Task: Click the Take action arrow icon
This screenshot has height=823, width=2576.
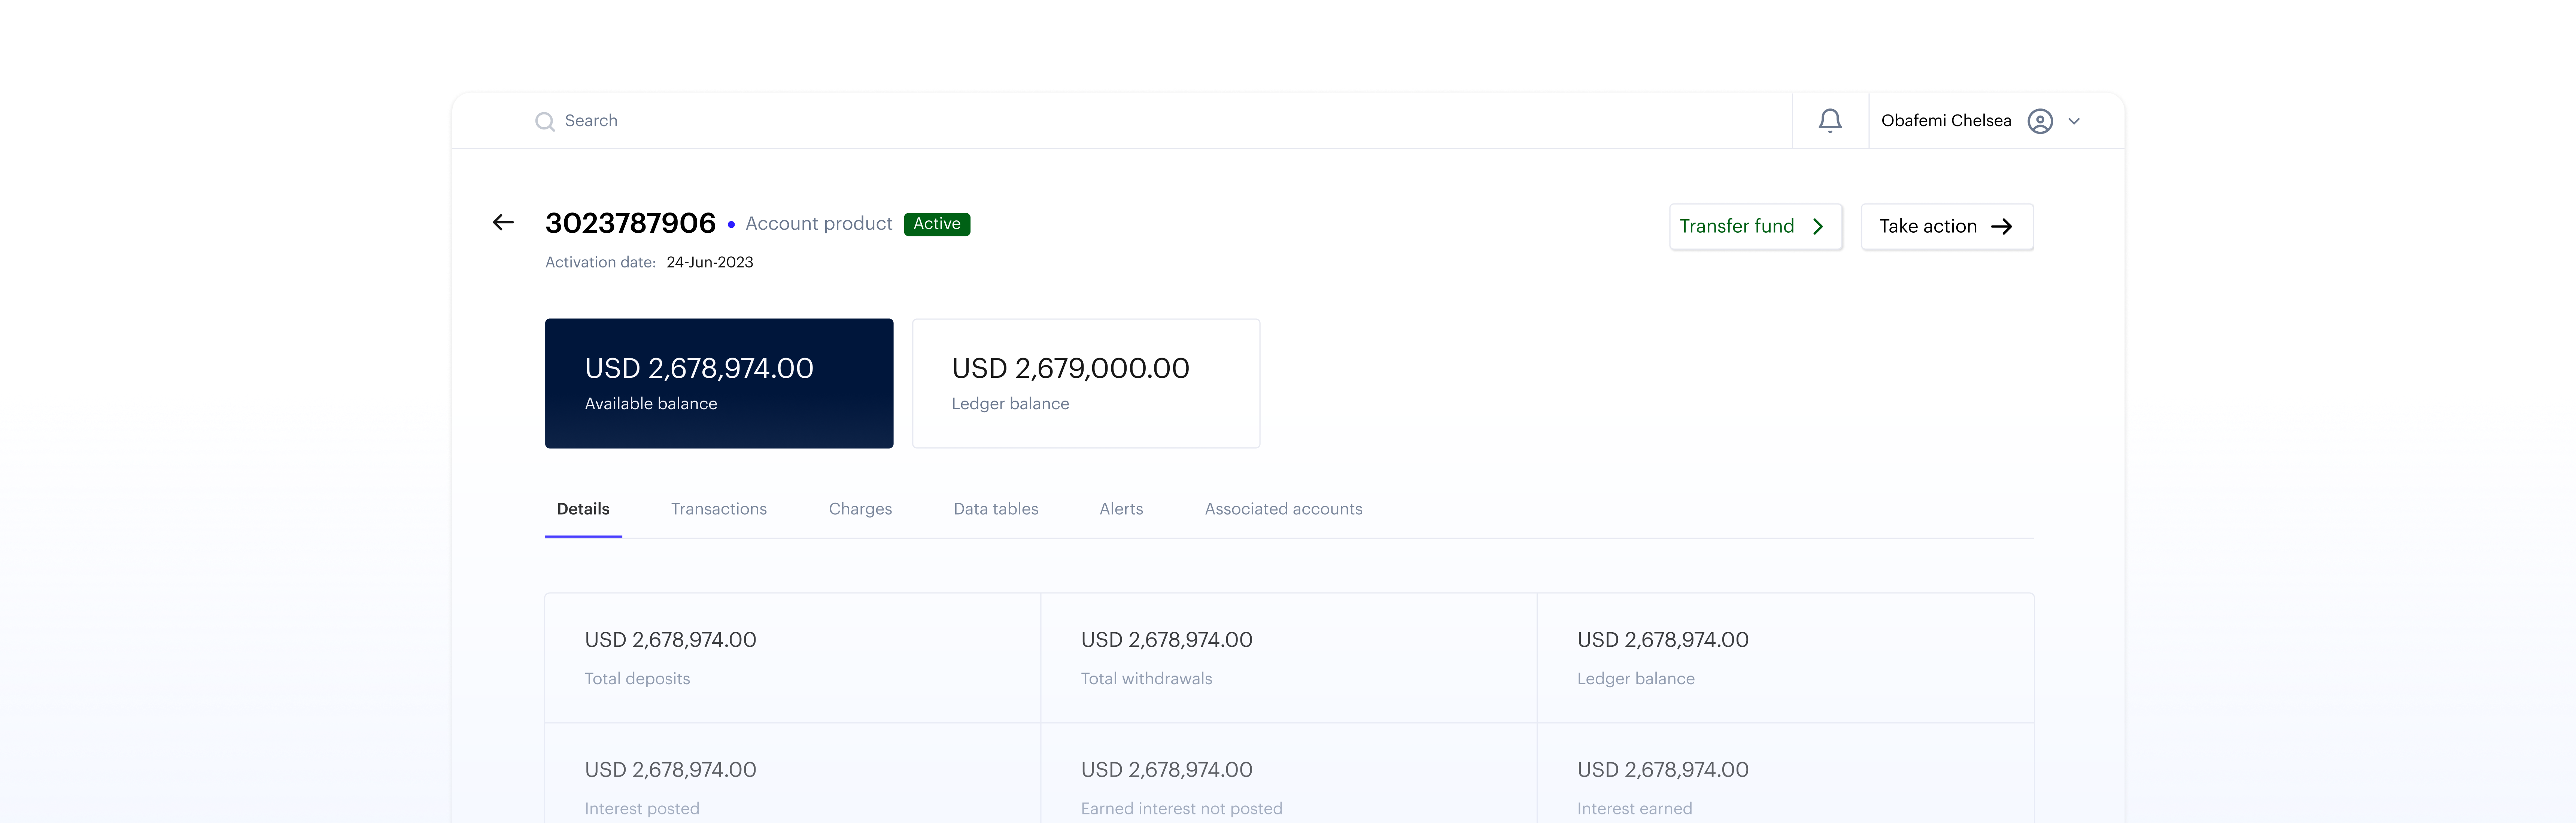Action: [2001, 227]
